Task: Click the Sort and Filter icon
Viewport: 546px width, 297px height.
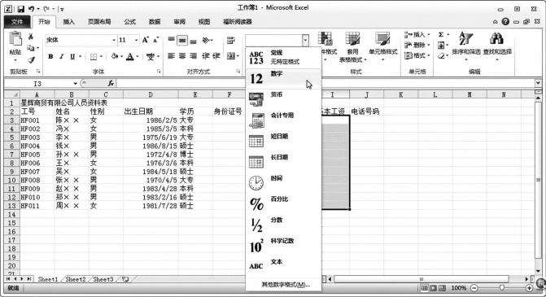Action: click(x=466, y=38)
